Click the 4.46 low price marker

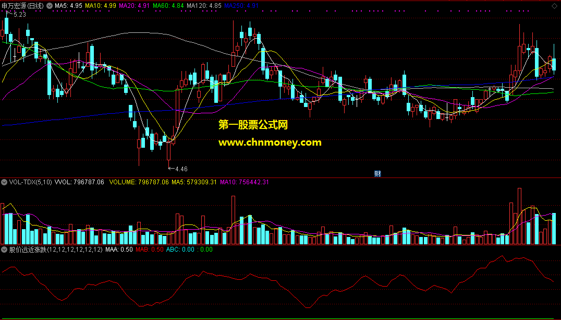(x=181, y=169)
